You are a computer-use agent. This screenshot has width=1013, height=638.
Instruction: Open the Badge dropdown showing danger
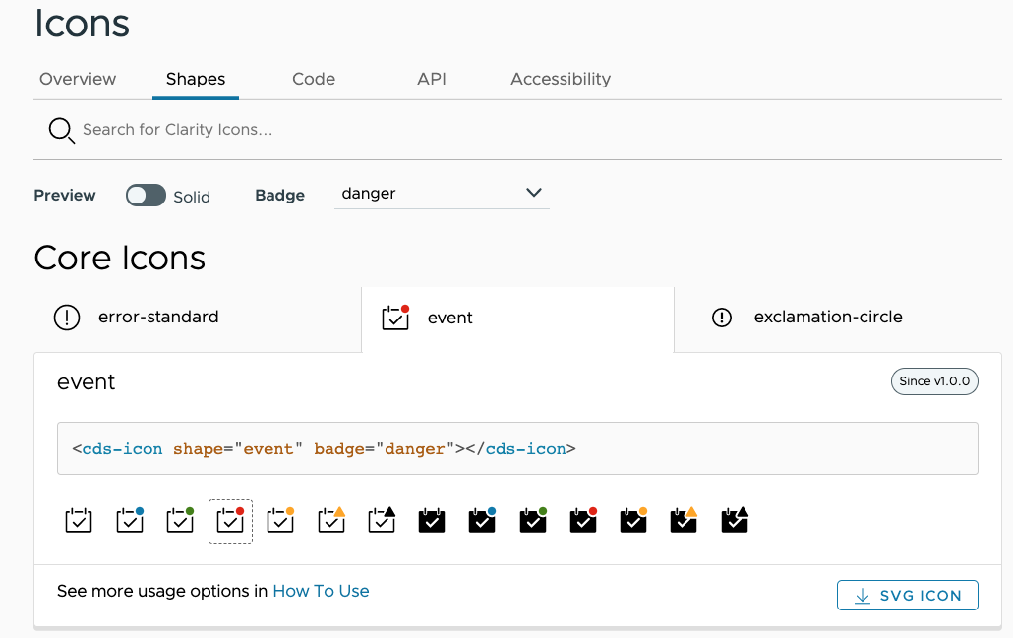point(442,193)
